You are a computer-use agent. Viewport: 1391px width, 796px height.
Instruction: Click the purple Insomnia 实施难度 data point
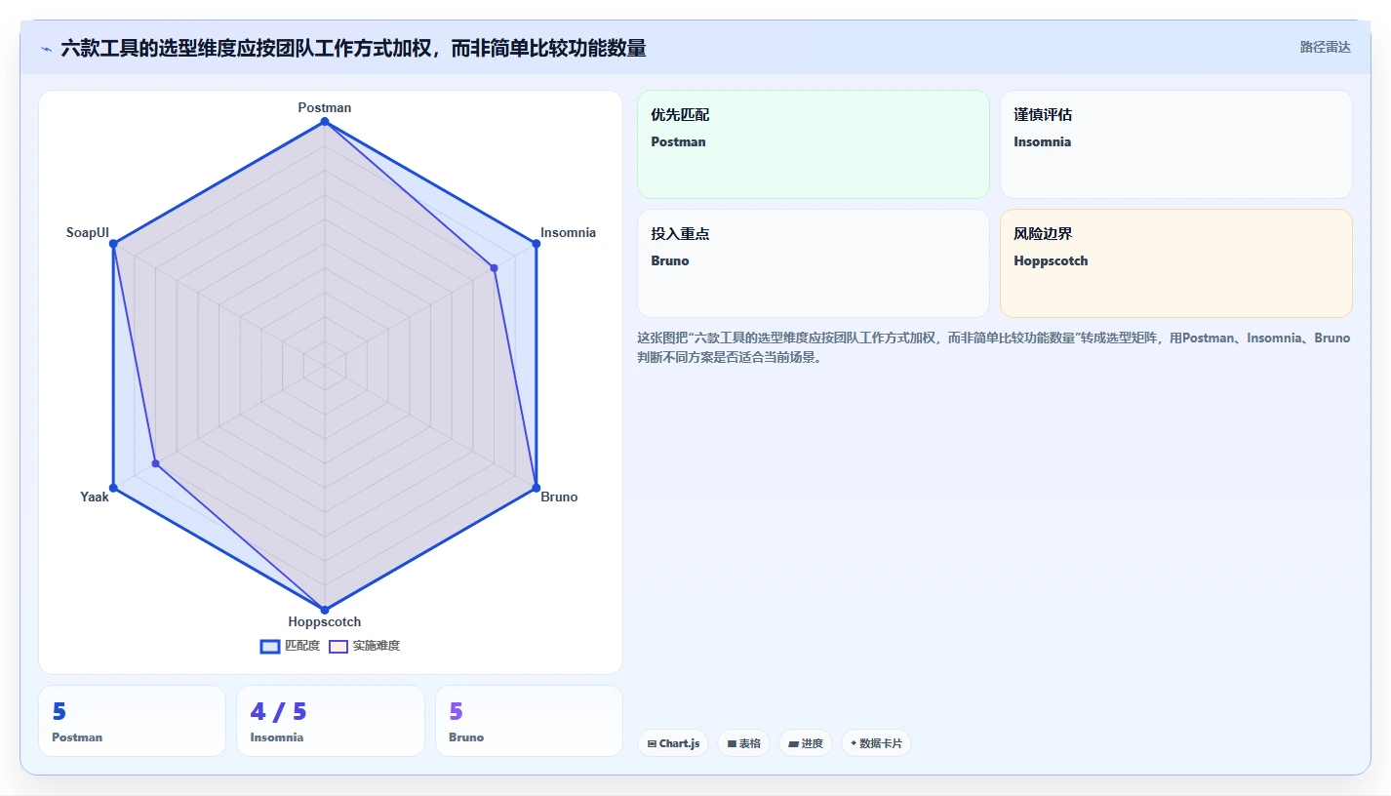pyautogui.click(x=494, y=267)
